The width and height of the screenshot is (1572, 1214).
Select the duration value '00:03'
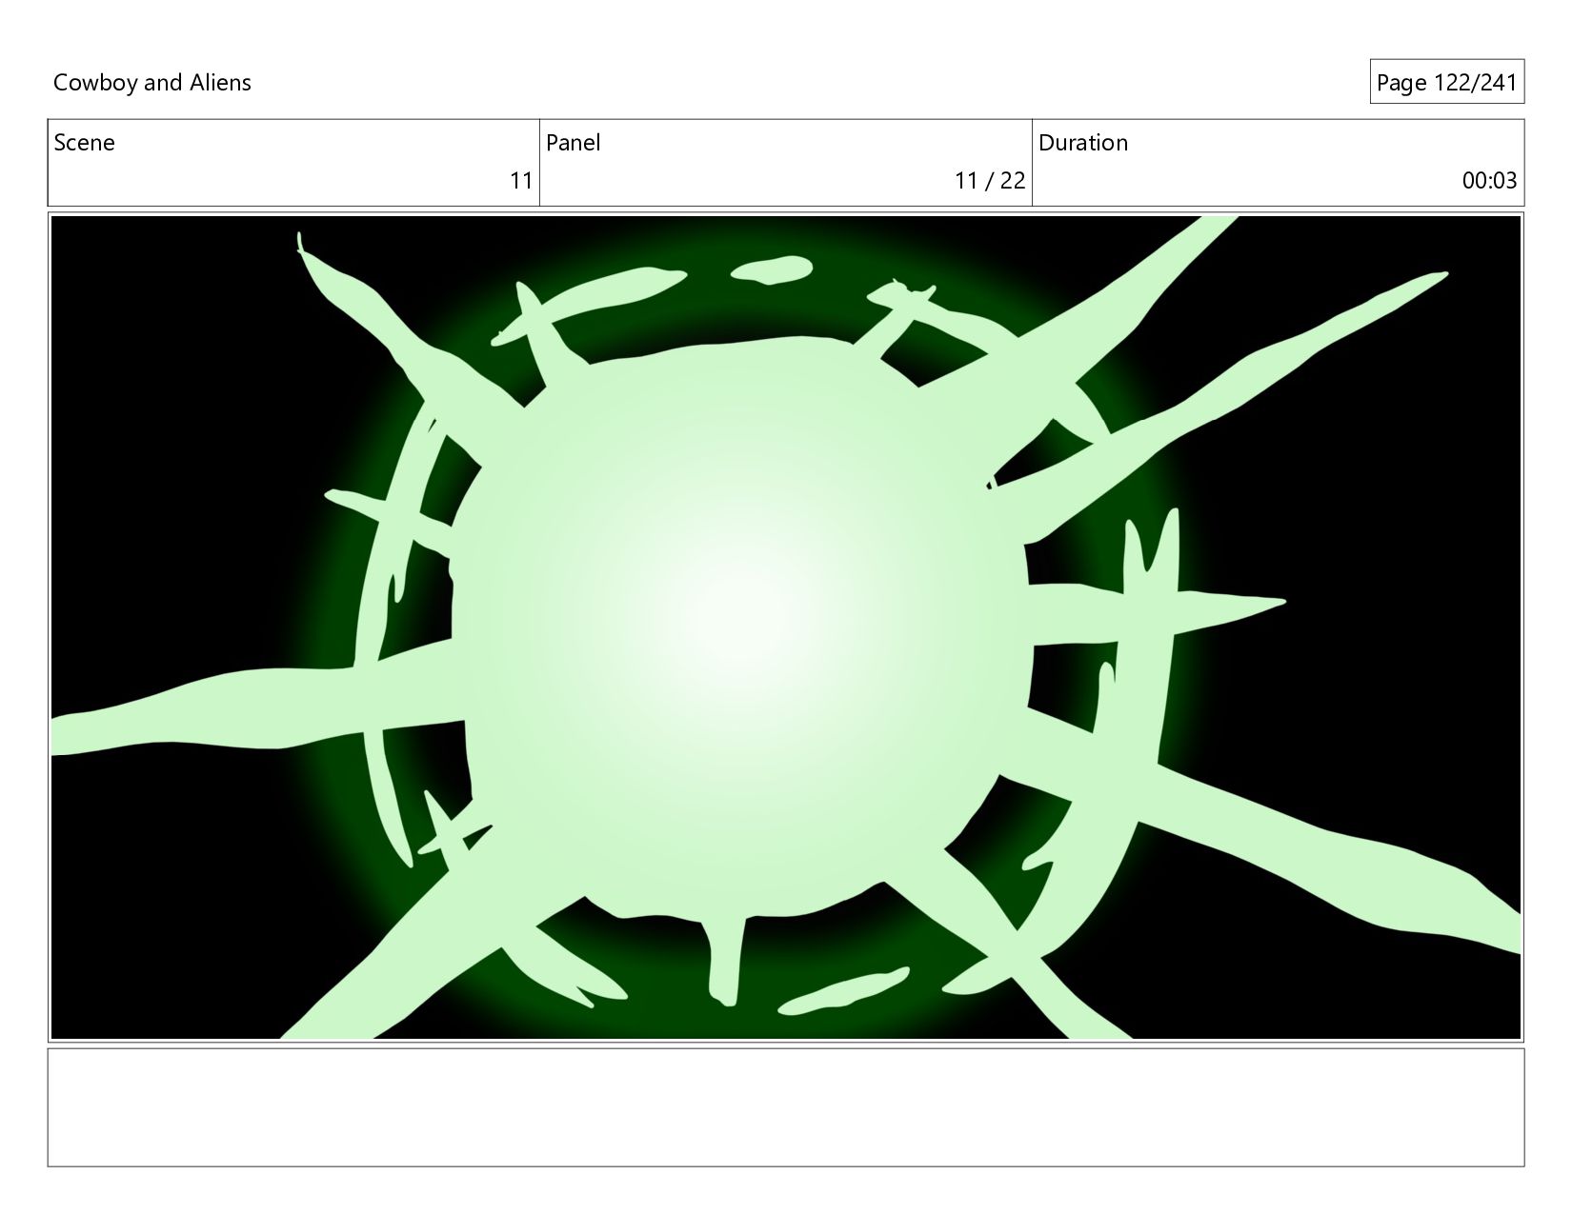(1489, 181)
